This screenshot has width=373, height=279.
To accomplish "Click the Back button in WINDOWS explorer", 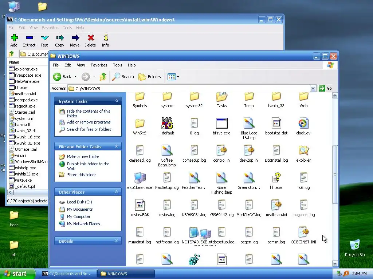I will (62, 77).
